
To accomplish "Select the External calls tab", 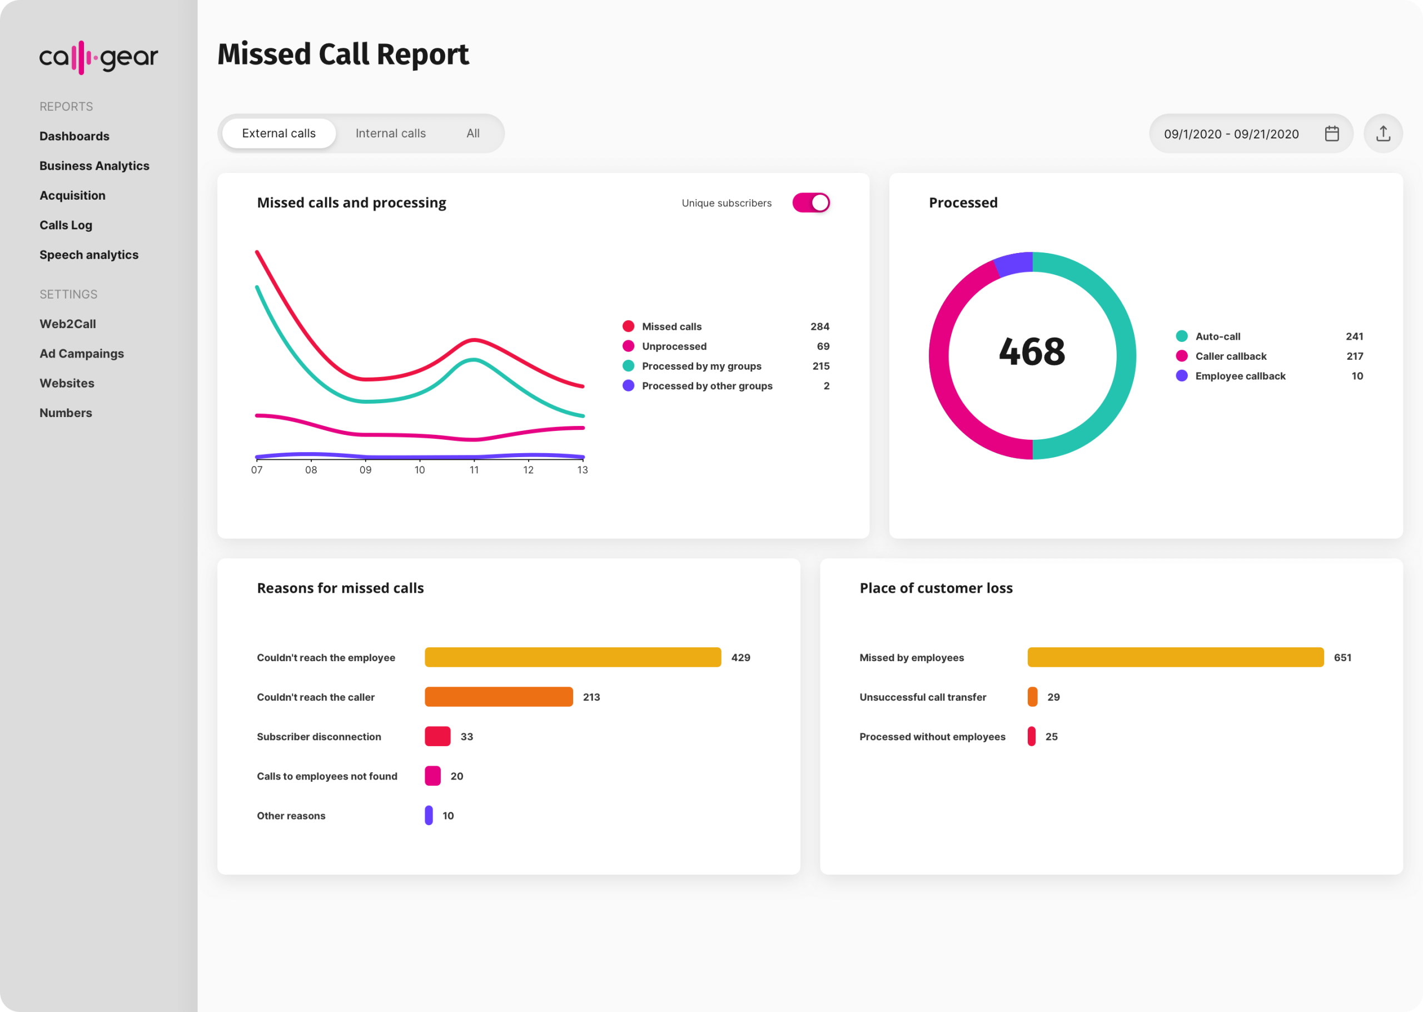I will coord(278,133).
